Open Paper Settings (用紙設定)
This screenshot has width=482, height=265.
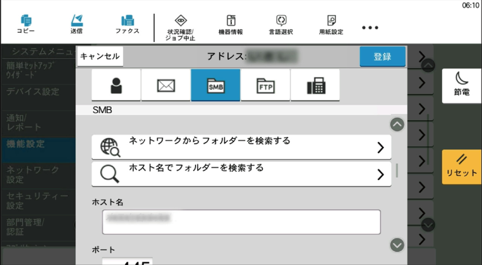pos(331,26)
